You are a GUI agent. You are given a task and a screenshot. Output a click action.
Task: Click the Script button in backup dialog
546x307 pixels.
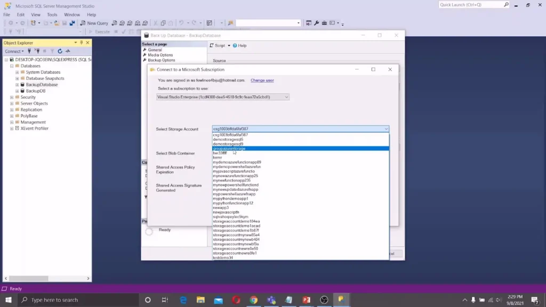click(218, 46)
